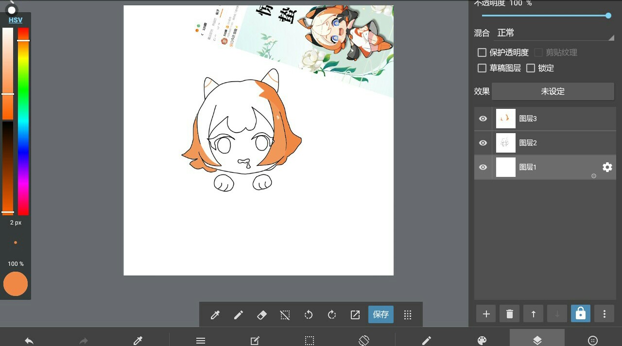Click the HSV color mode link

pyautogui.click(x=16, y=20)
